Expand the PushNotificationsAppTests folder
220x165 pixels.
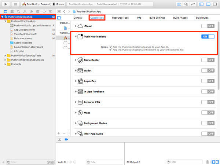pos(5,56)
